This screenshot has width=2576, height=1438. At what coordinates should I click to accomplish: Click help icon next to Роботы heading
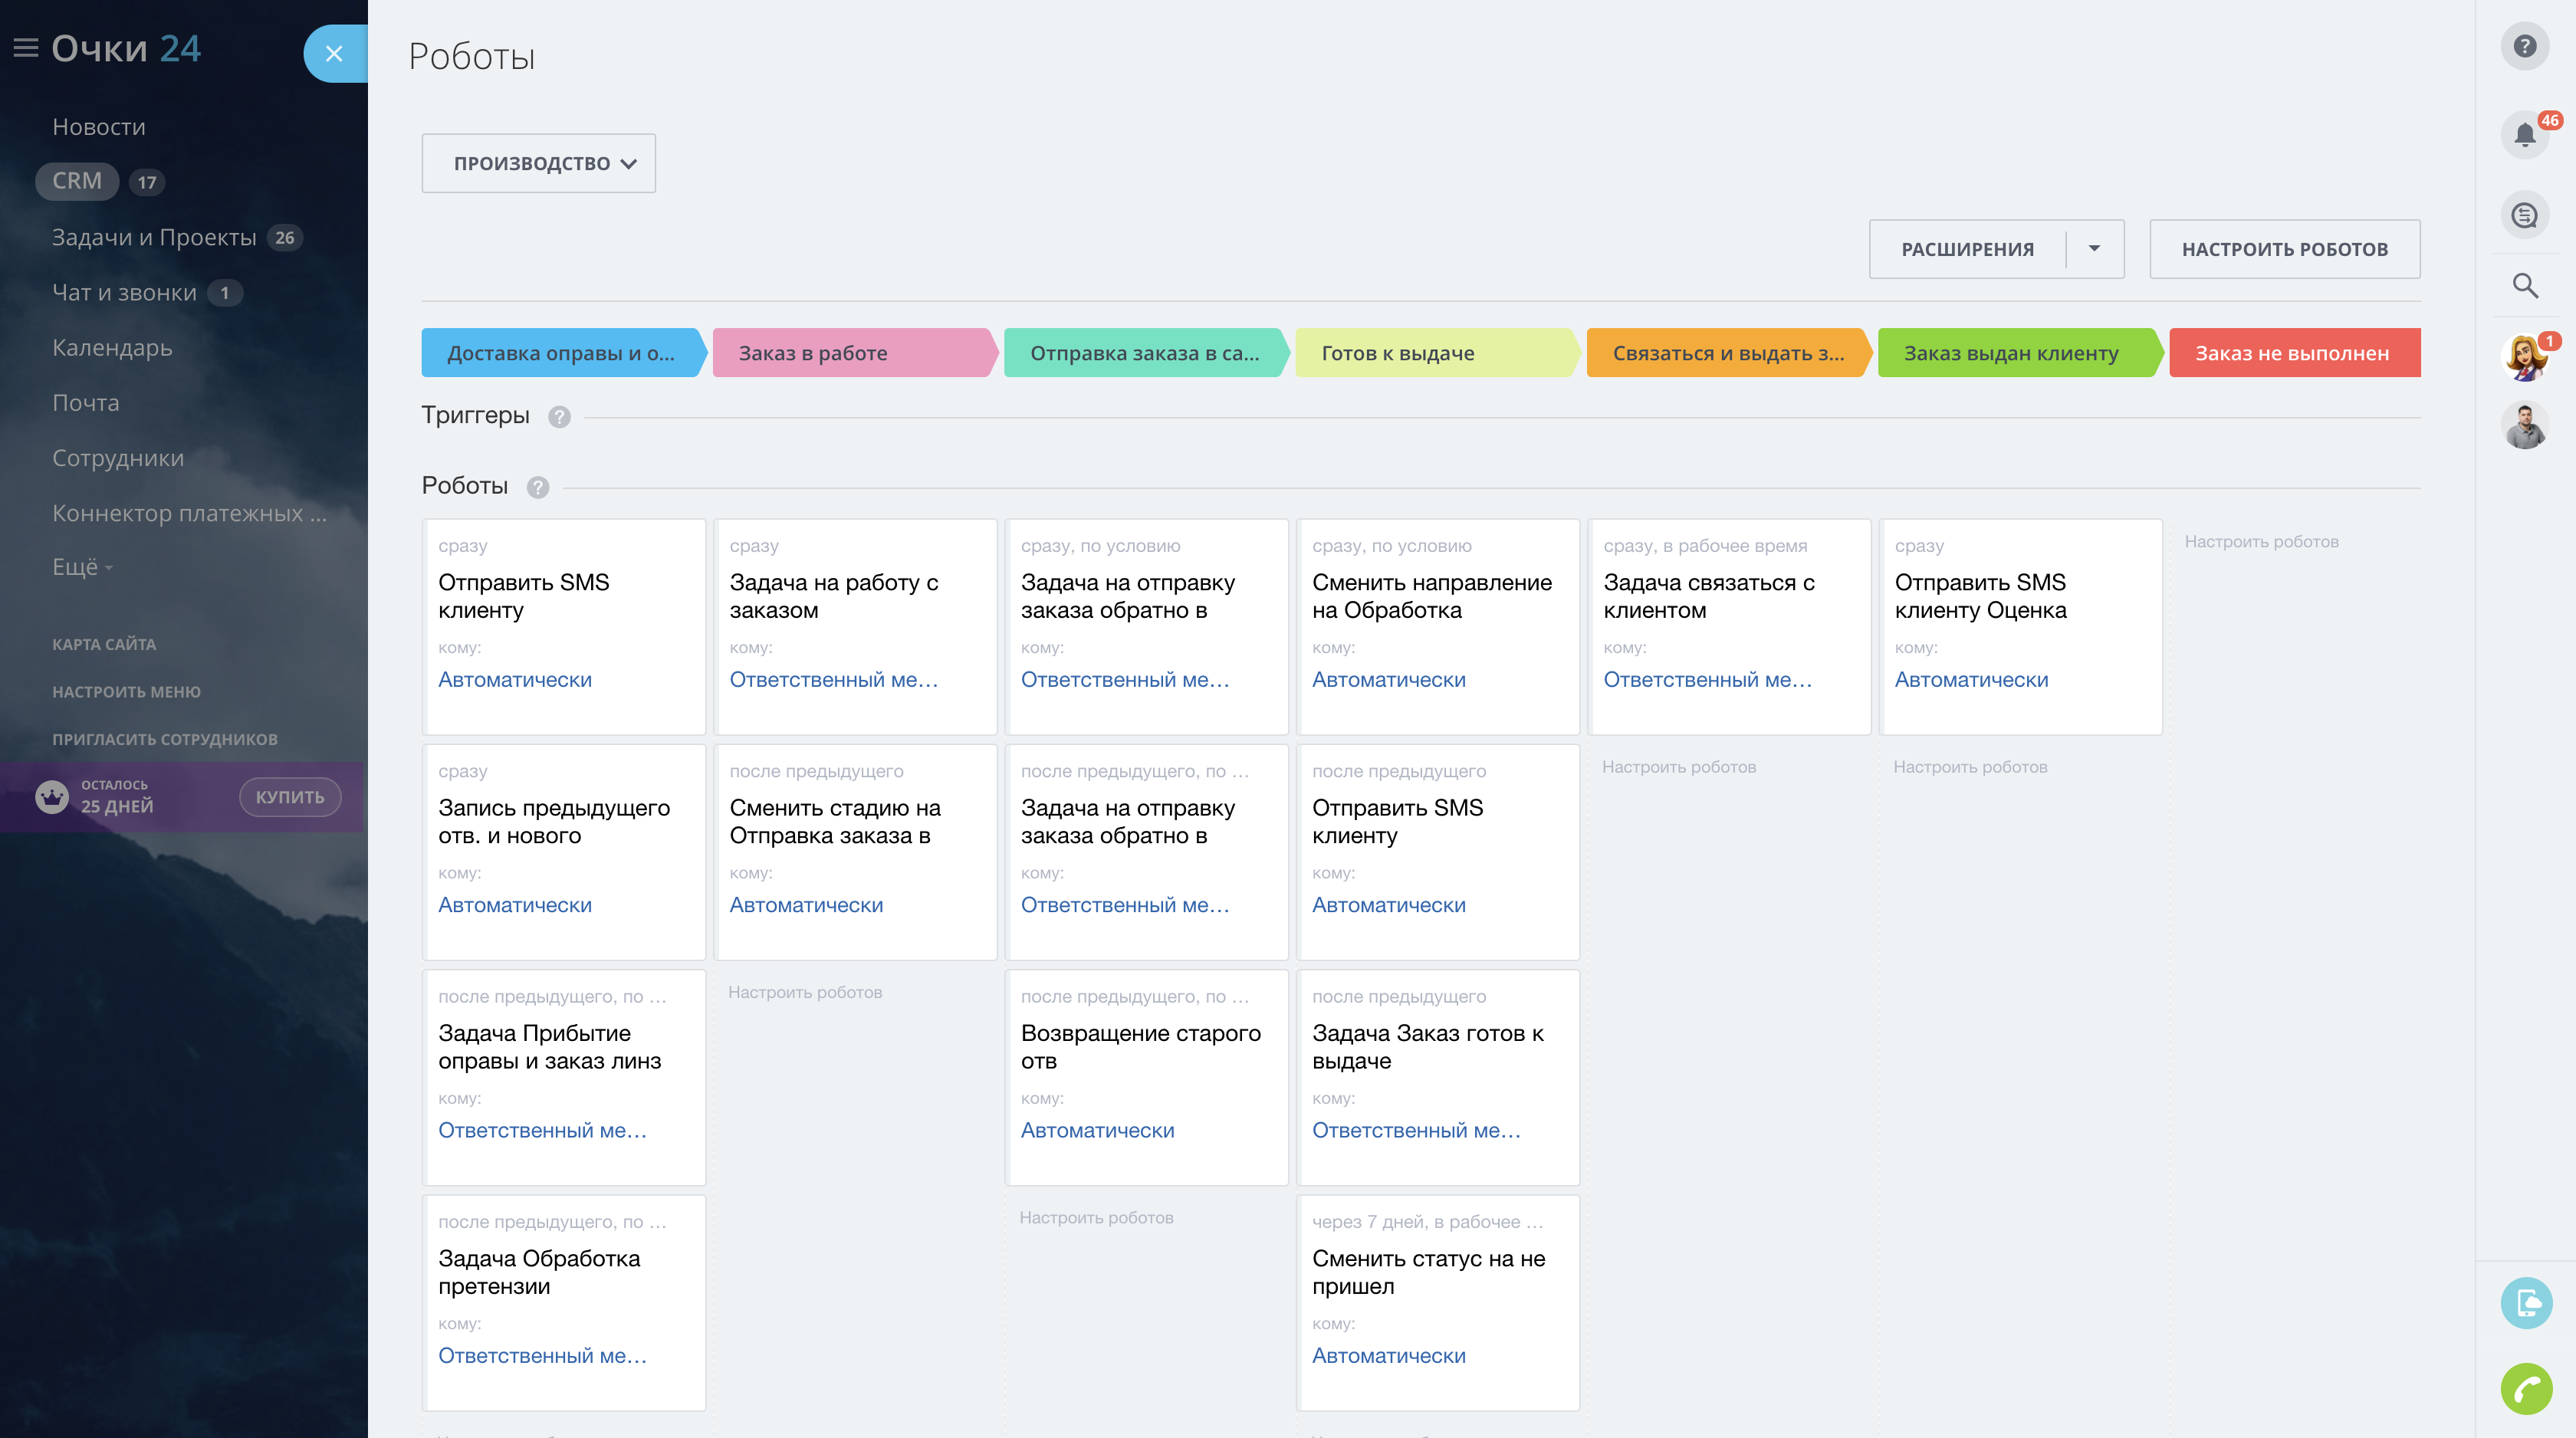pyautogui.click(x=538, y=487)
